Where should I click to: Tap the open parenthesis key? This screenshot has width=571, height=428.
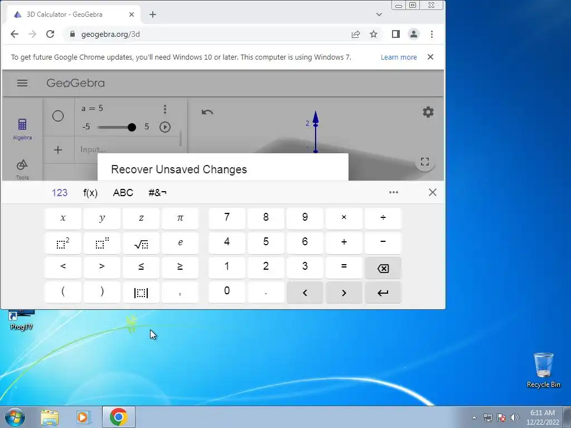coord(63,292)
